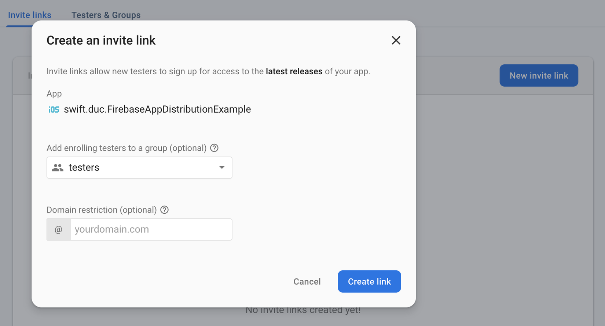
Task: Expand the group dropdown arrow
Action: 222,167
